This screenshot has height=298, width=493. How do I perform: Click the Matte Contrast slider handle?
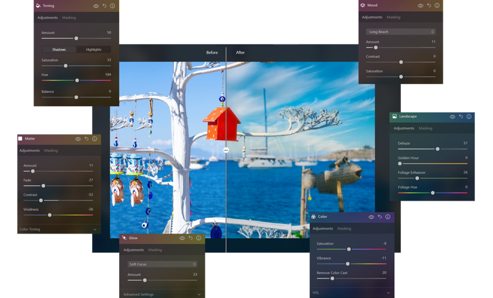tap(40, 200)
